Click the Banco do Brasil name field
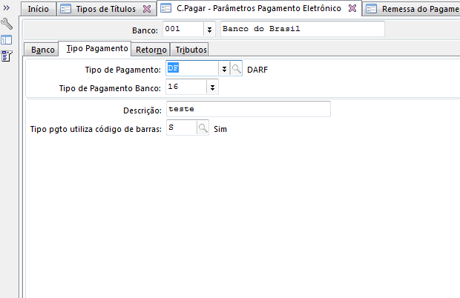The width and height of the screenshot is (460, 298). [302, 30]
